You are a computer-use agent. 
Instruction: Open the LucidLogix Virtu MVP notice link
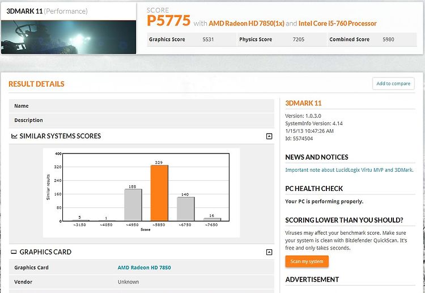[349, 170]
